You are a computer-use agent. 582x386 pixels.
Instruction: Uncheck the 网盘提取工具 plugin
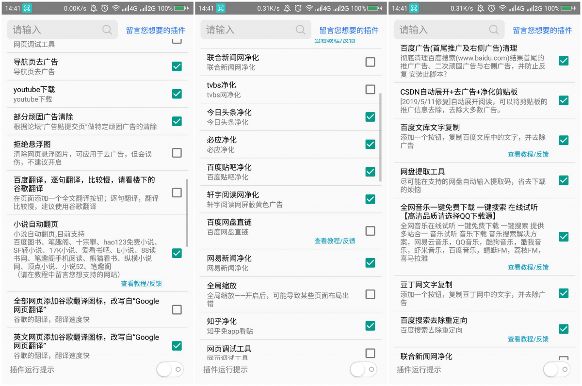(x=564, y=180)
